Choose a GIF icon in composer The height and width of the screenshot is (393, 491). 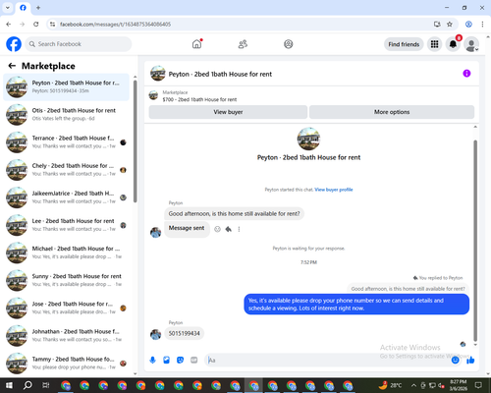tap(194, 361)
